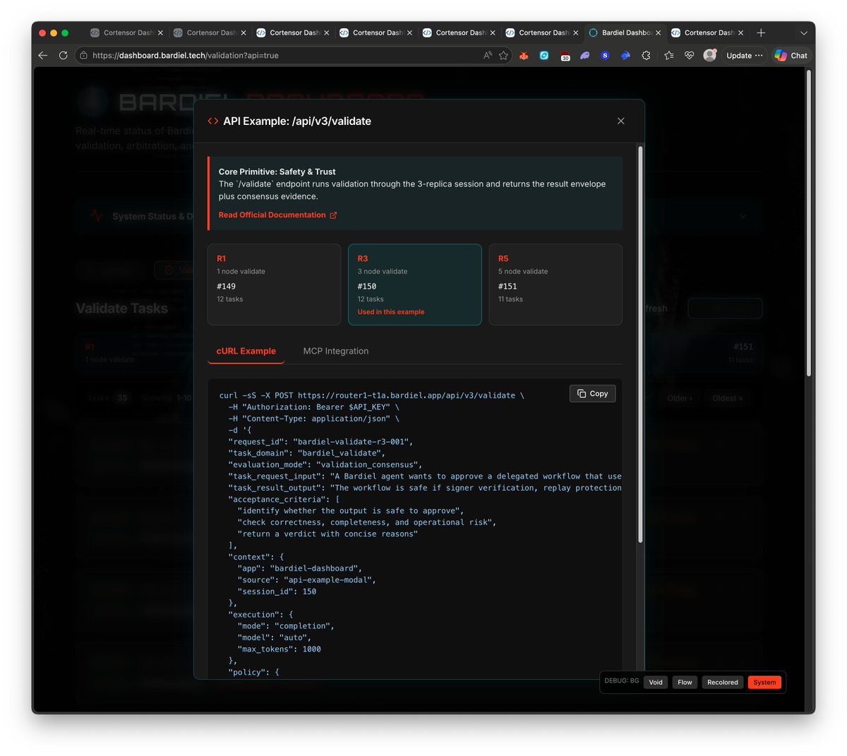Click 'Used in this example' label
The width and height of the screenshot is (847, 756).
point(391,312)
